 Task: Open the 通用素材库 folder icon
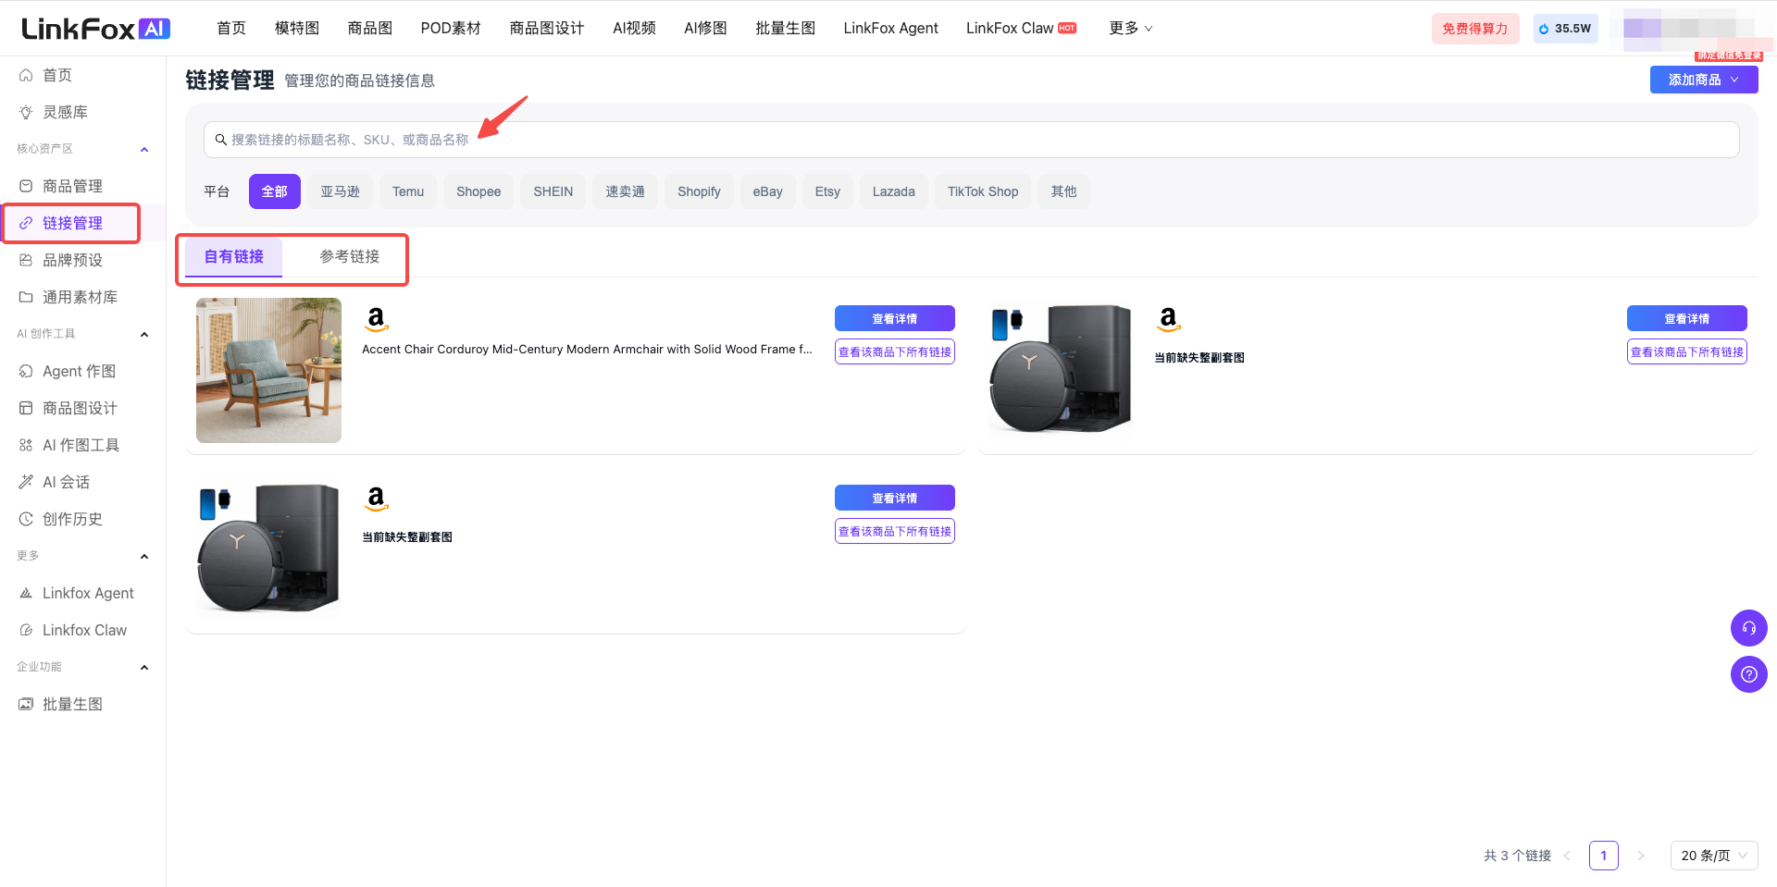(x=26, y=297)
